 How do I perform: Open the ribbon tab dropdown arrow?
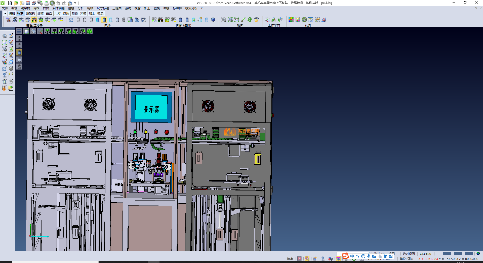click(x=5, y=14)
